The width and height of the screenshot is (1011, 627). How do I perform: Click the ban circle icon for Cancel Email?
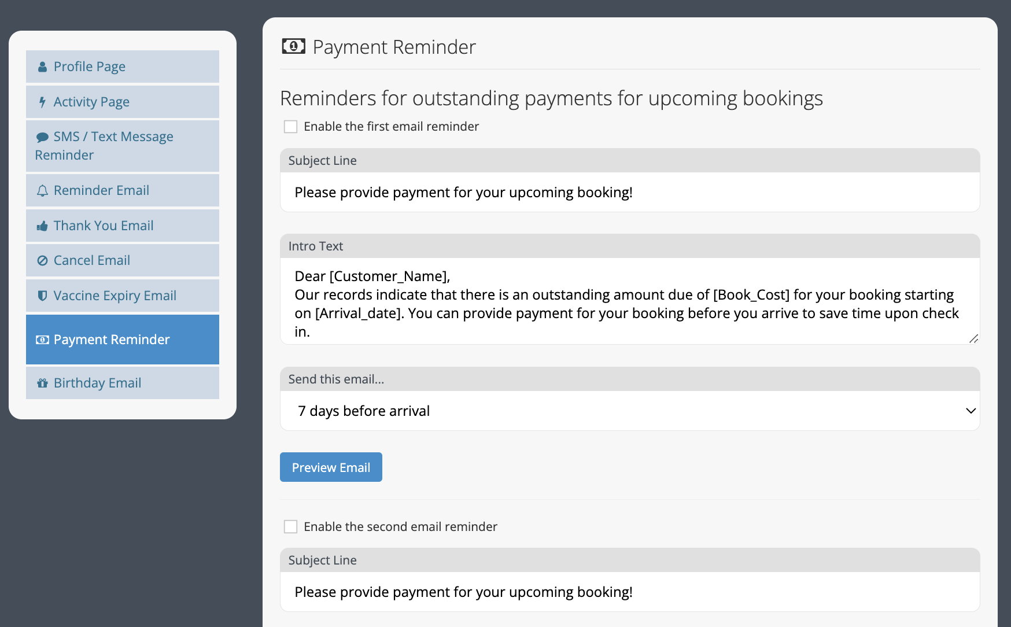click(x=42, y=261)
